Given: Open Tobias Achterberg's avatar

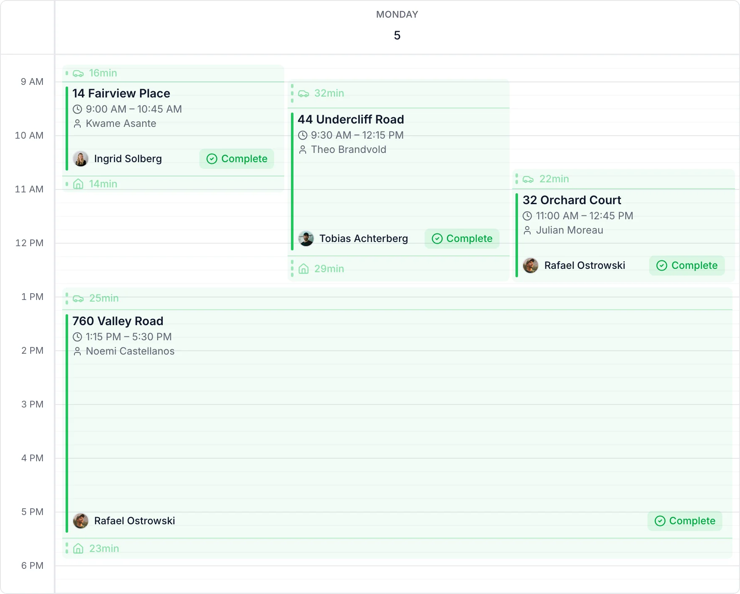Looking at the screenshot, I should (x=306, y=239).
